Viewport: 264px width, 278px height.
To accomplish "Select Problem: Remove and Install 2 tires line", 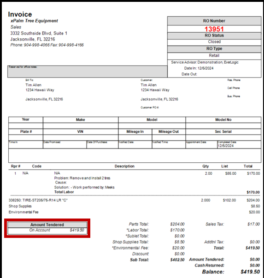I will point(82,178).
